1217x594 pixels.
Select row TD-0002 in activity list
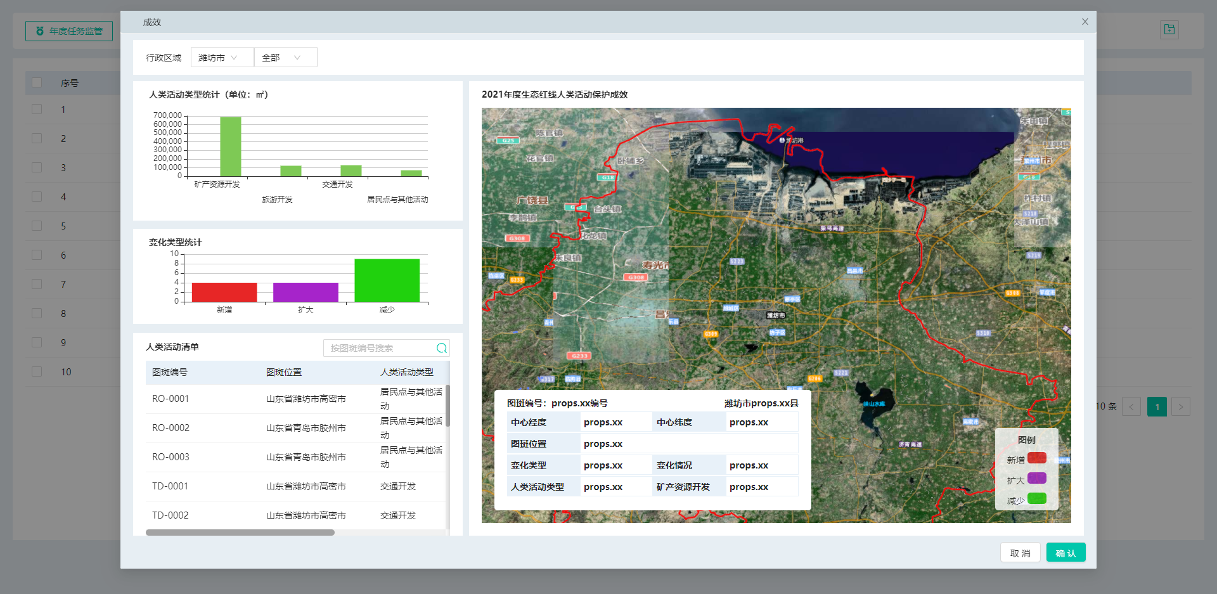coord(295,515)
